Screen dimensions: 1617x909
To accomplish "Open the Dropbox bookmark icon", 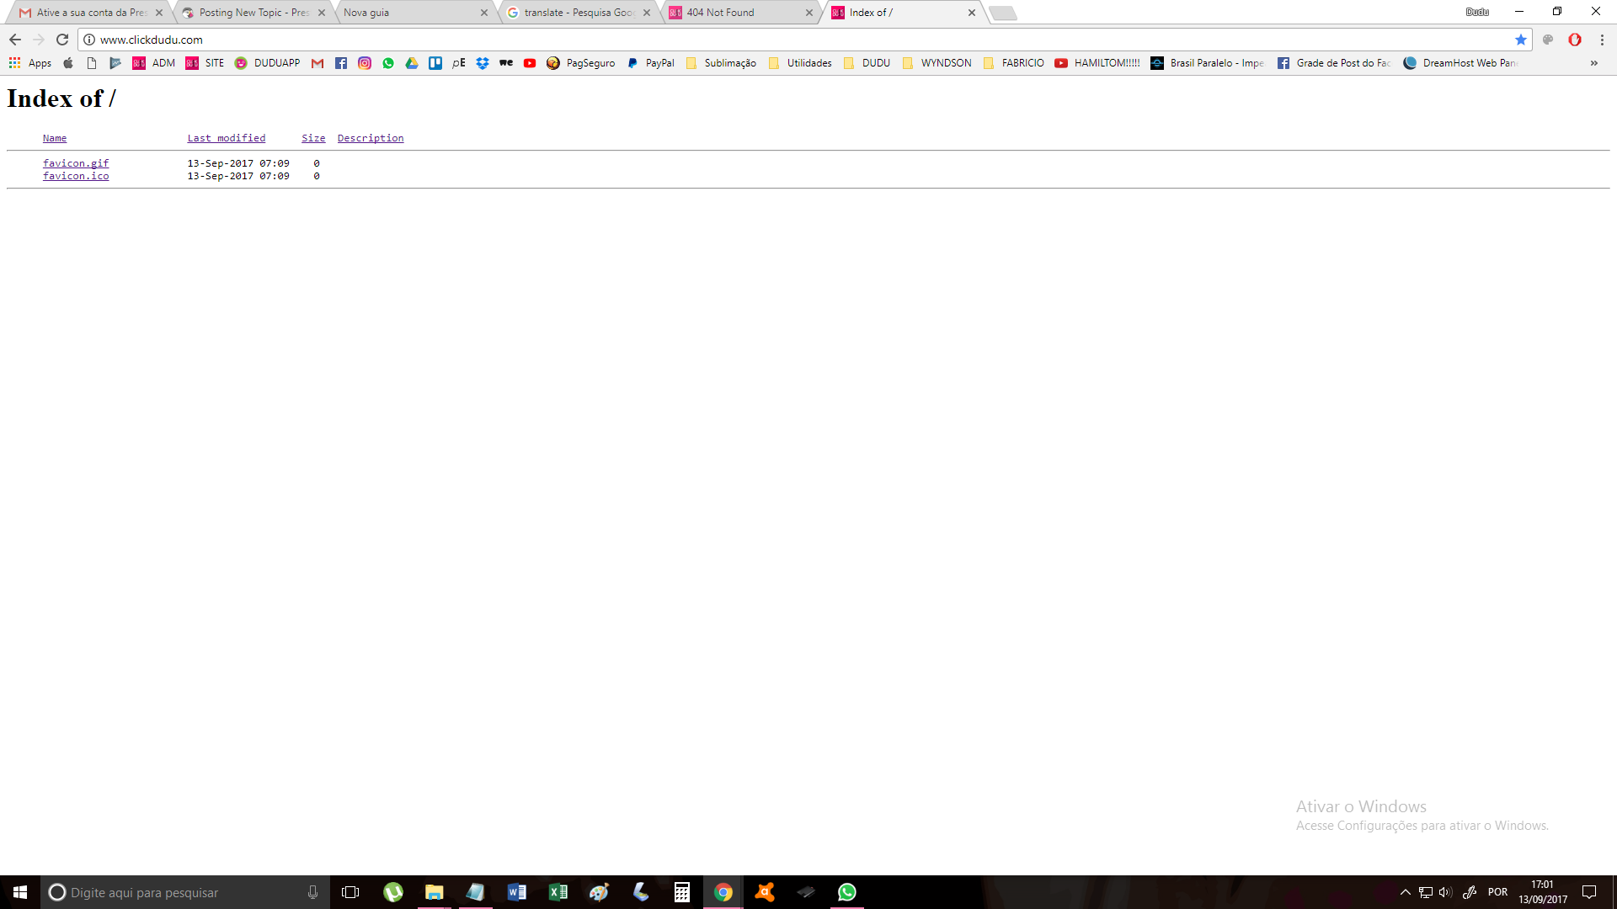I will tap(483, 63).
